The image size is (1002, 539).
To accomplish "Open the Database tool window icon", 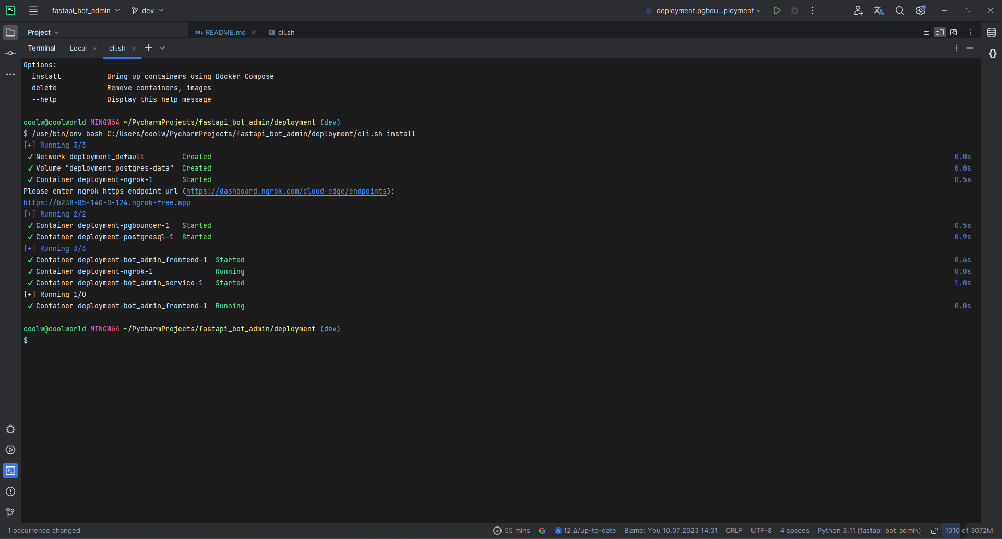I will [x=992, y=32].
